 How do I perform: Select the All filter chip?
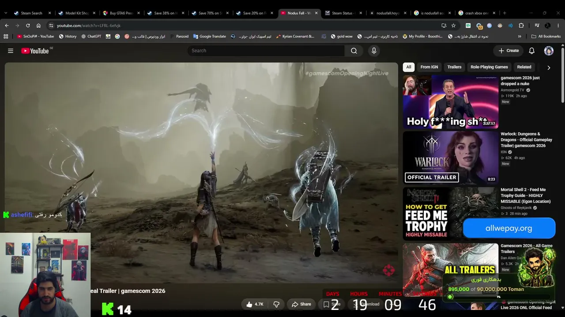409,67
